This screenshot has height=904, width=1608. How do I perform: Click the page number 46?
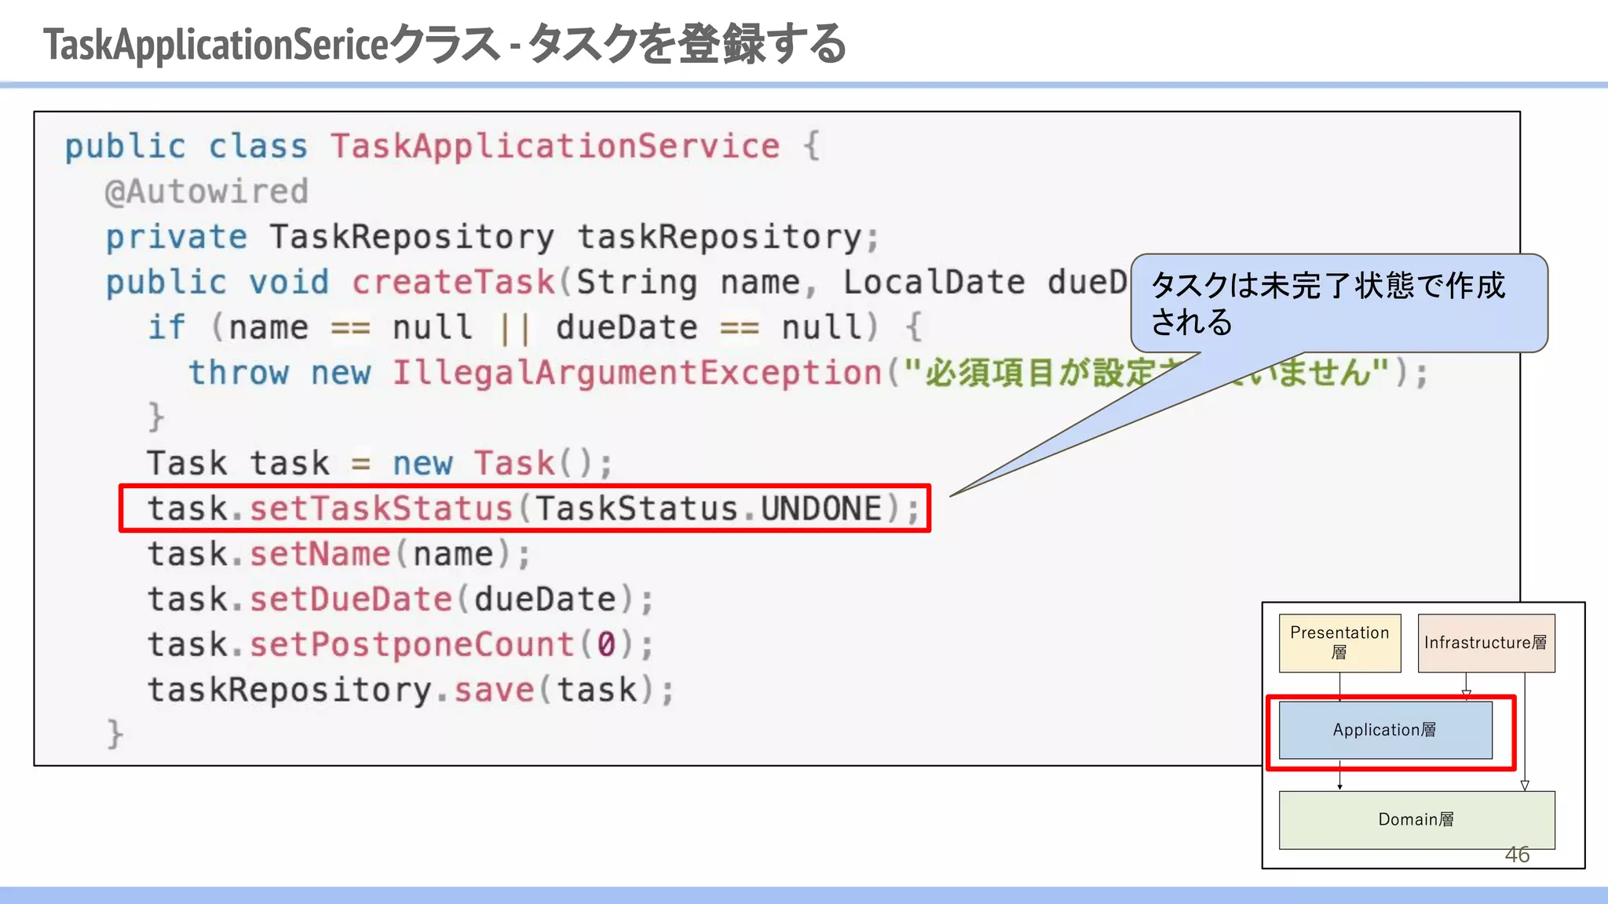coord(1516,855)
